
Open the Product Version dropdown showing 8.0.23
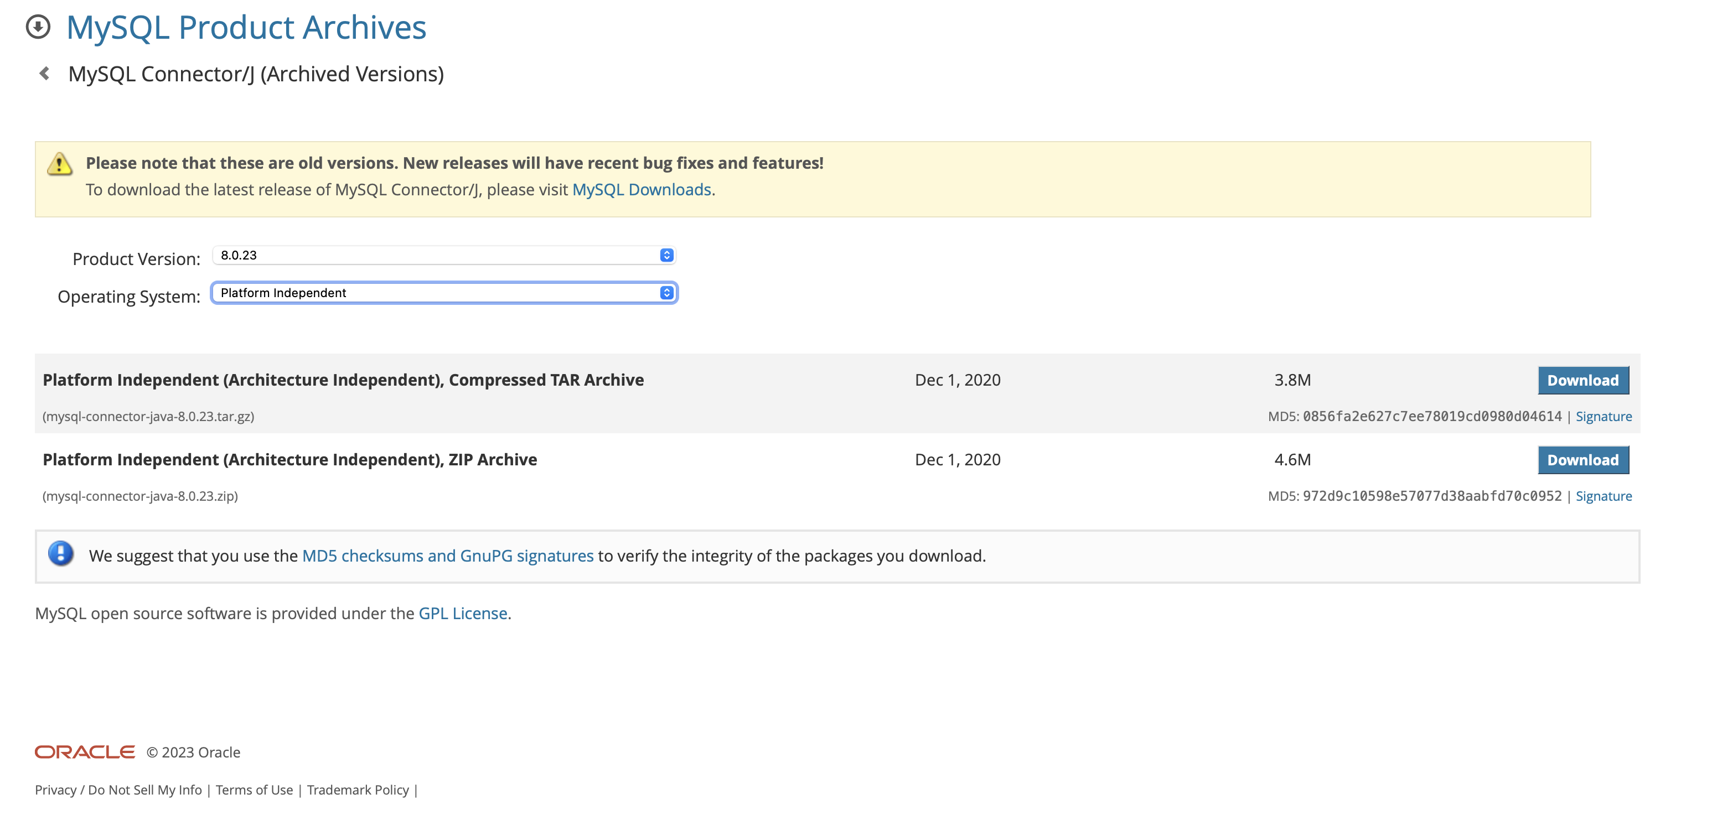click(444, 255)
